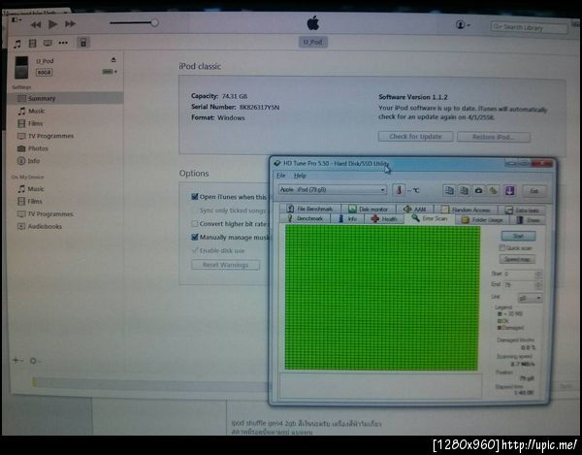Switch to Random Access tab
The width and height of the screenshot is (582, 455).
tap(466, 210)
